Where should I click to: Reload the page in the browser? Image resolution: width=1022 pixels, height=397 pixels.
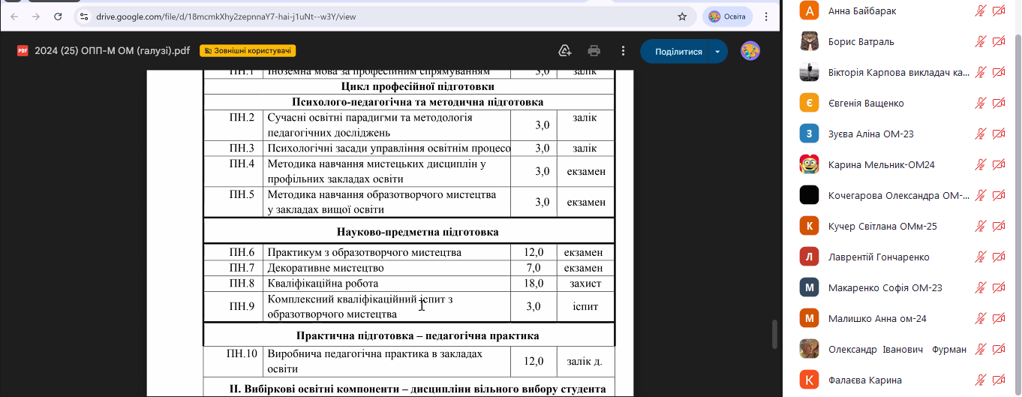[58, 17]
